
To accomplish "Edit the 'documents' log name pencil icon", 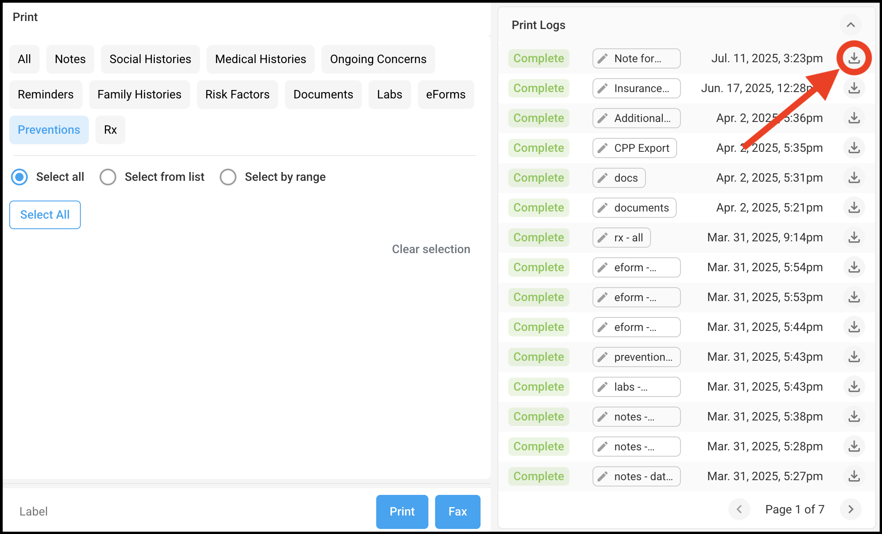I will click(x=603, y=208).
